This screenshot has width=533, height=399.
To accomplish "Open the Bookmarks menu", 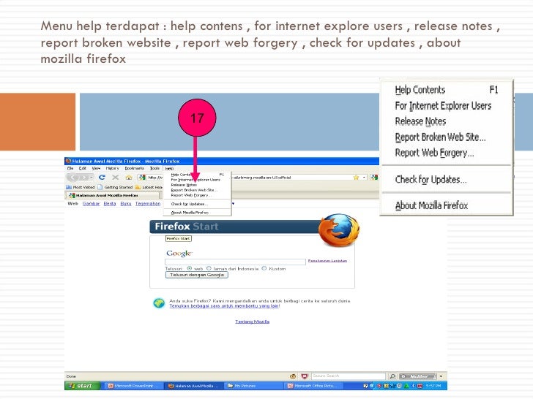I will click(134, 168).
